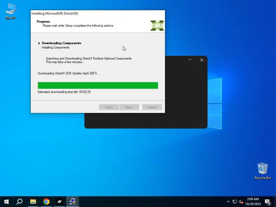Select the Installing Components step text
The height and width of the screenshot is (207, 276).
click(x=56, y=47)
